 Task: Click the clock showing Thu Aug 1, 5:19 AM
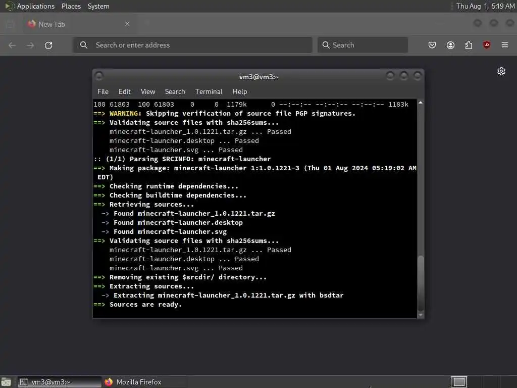coord(485,6)
